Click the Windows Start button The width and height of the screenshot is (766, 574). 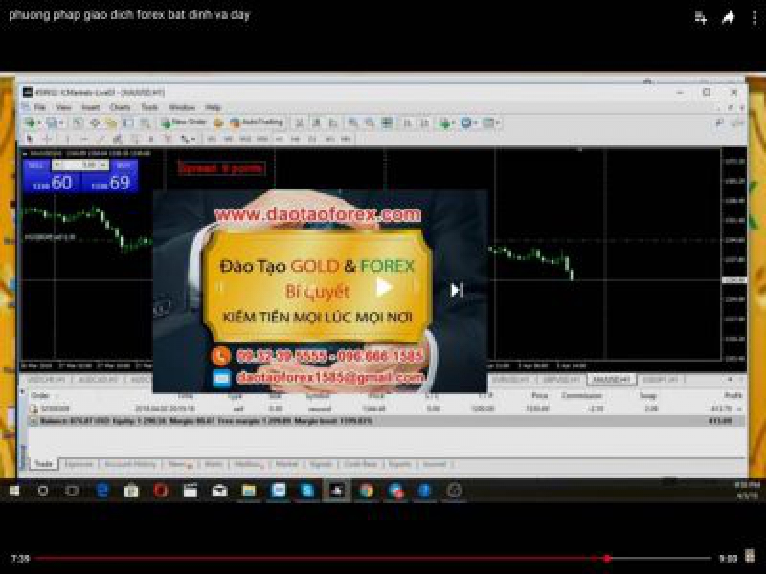[14, 490]
